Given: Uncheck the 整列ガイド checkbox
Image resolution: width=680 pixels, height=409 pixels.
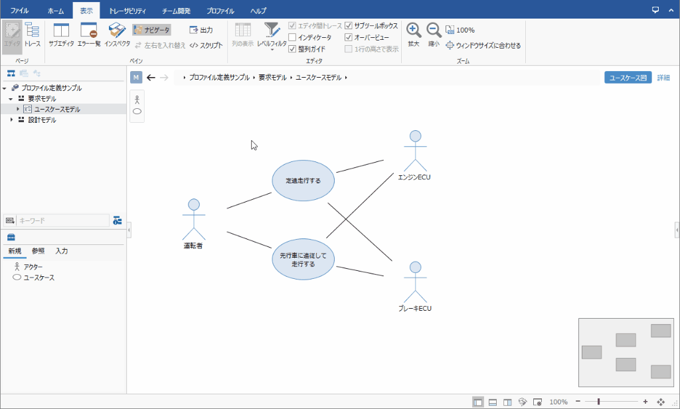Looking at the screenshot, I should (293, 48).
